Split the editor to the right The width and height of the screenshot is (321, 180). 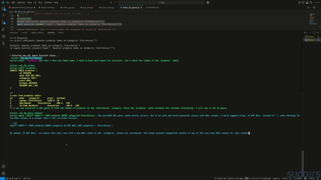click(x=314, y=7)
